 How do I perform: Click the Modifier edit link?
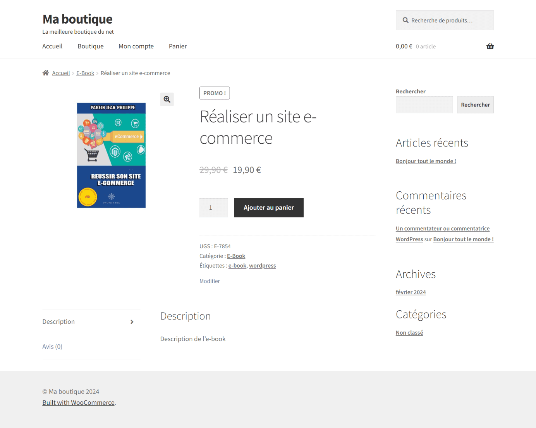coord(210,281)
